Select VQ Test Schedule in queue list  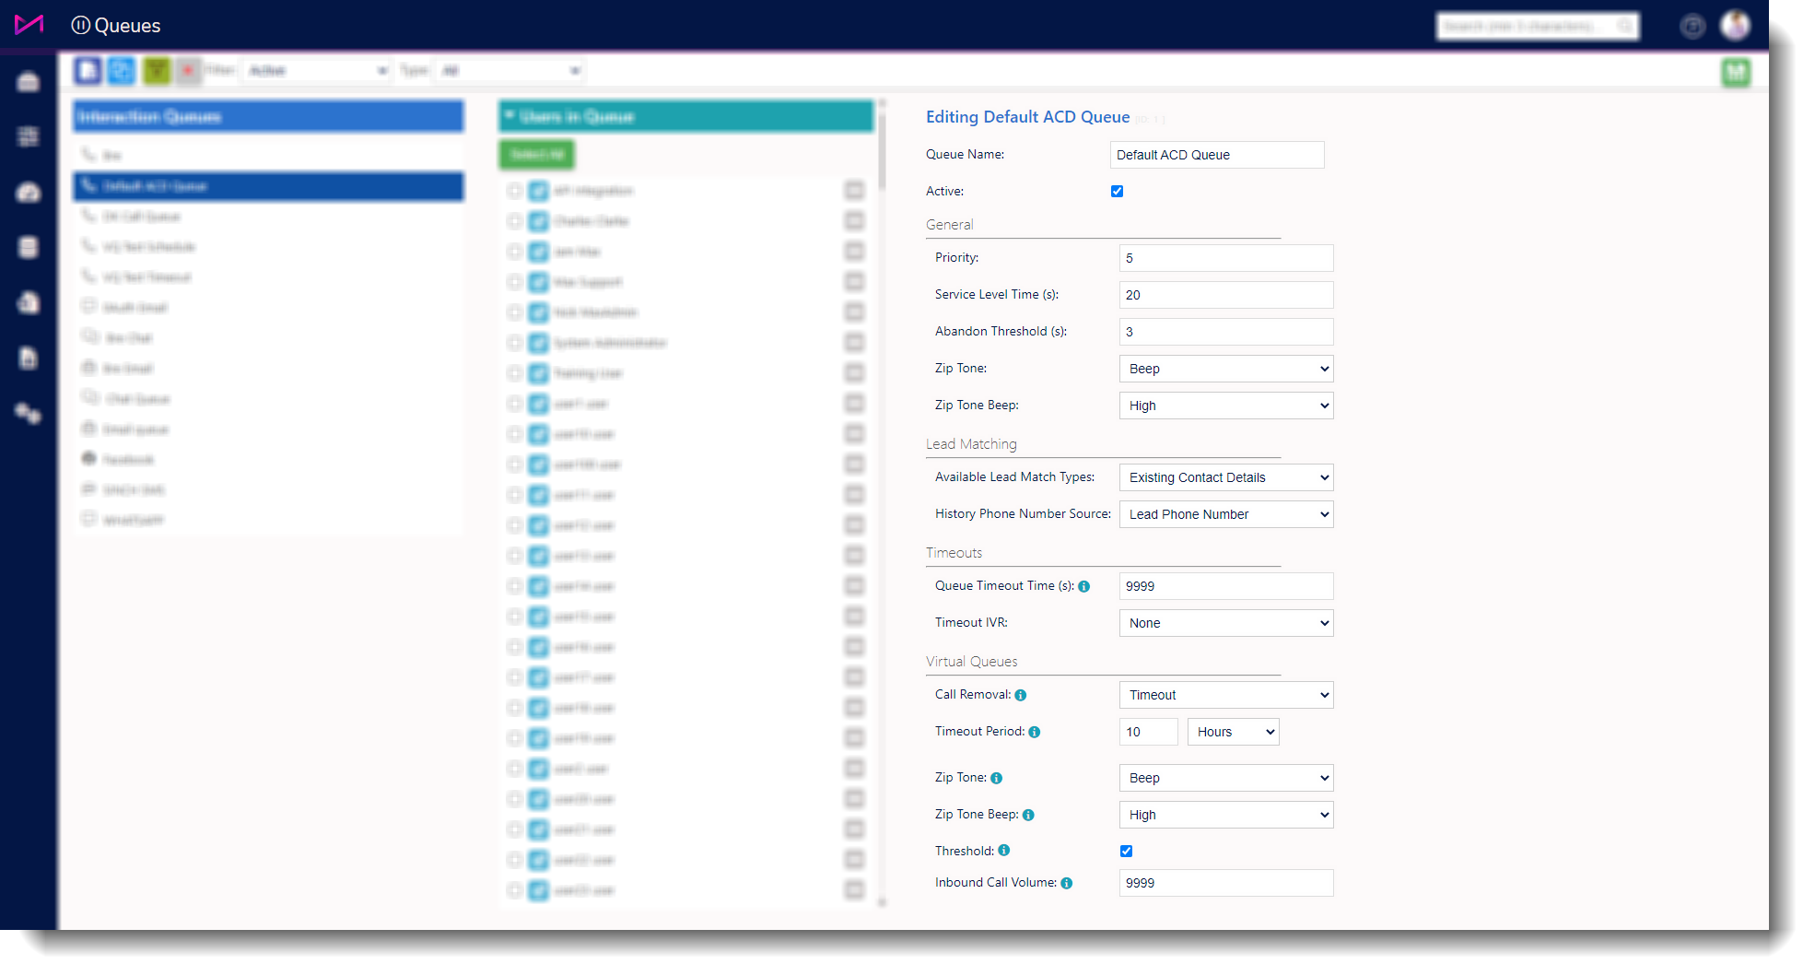(x=268, y=247)
